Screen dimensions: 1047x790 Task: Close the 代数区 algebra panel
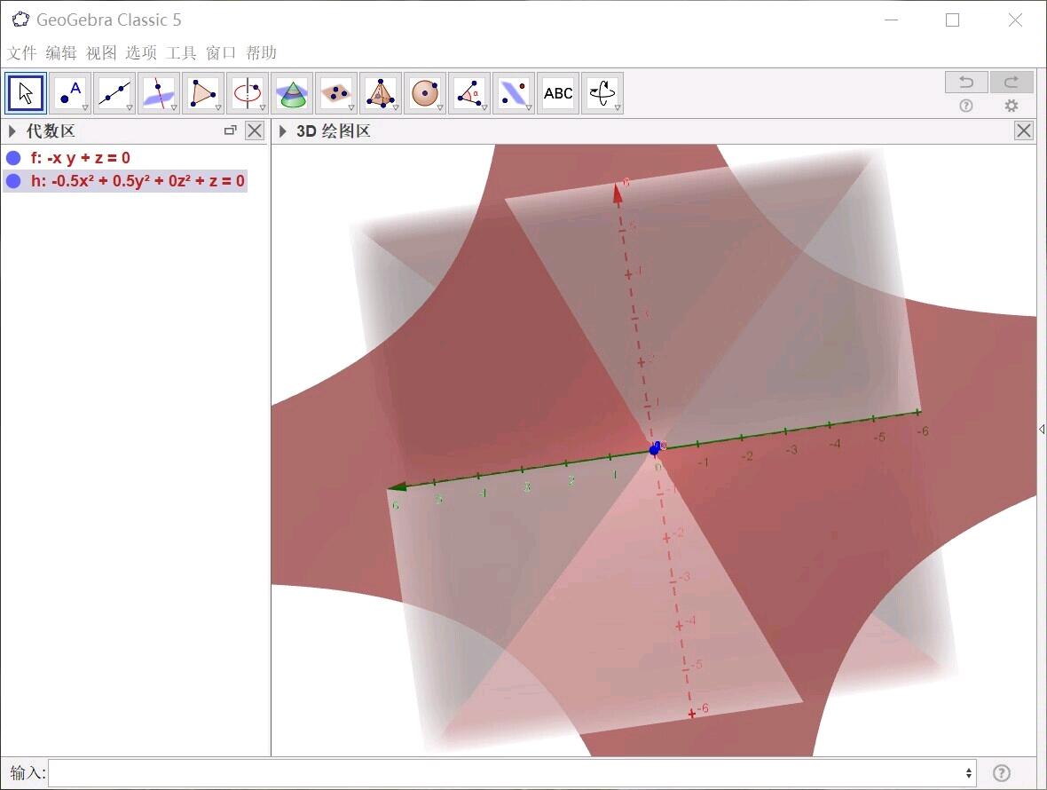[x=255, y=130]
